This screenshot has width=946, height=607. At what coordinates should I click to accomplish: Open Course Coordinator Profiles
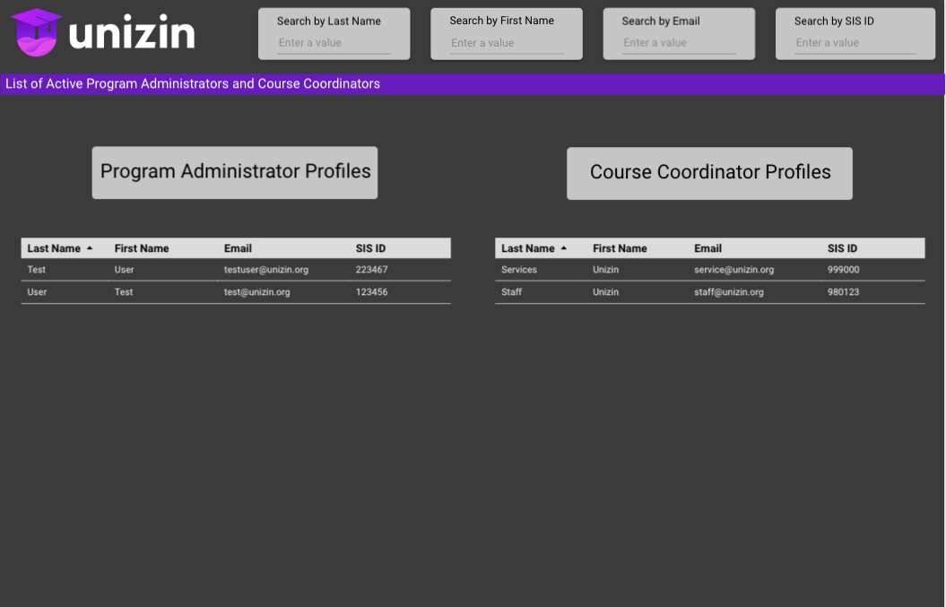709,173
